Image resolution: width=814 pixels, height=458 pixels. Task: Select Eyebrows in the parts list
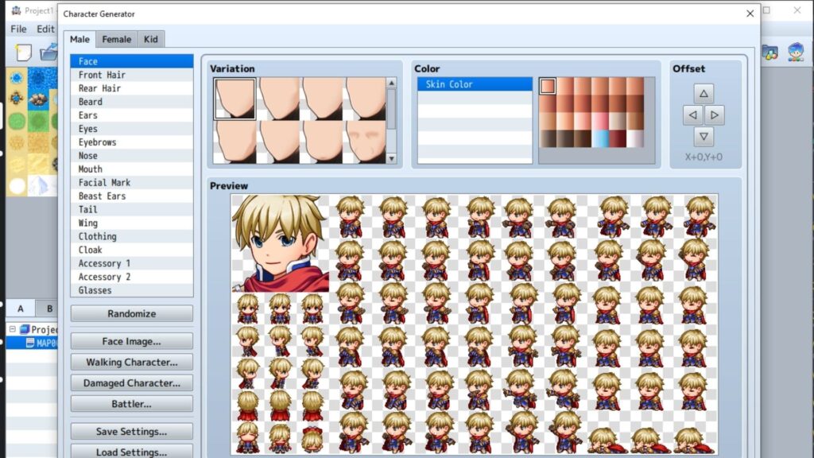tap(132, 142)
